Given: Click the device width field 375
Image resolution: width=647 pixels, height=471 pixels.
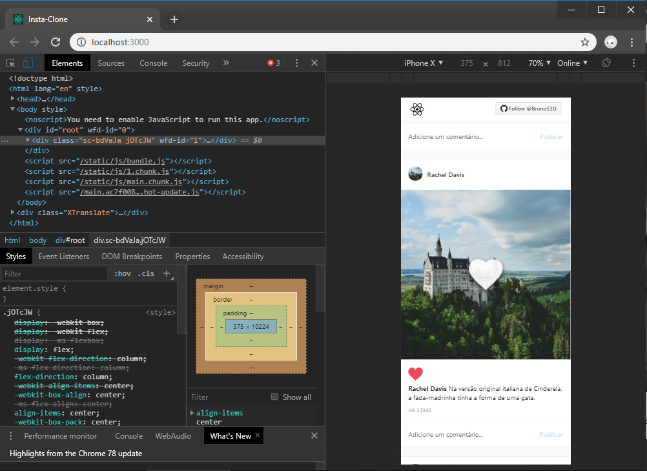Looking at the screenshot, I should 467,63.
